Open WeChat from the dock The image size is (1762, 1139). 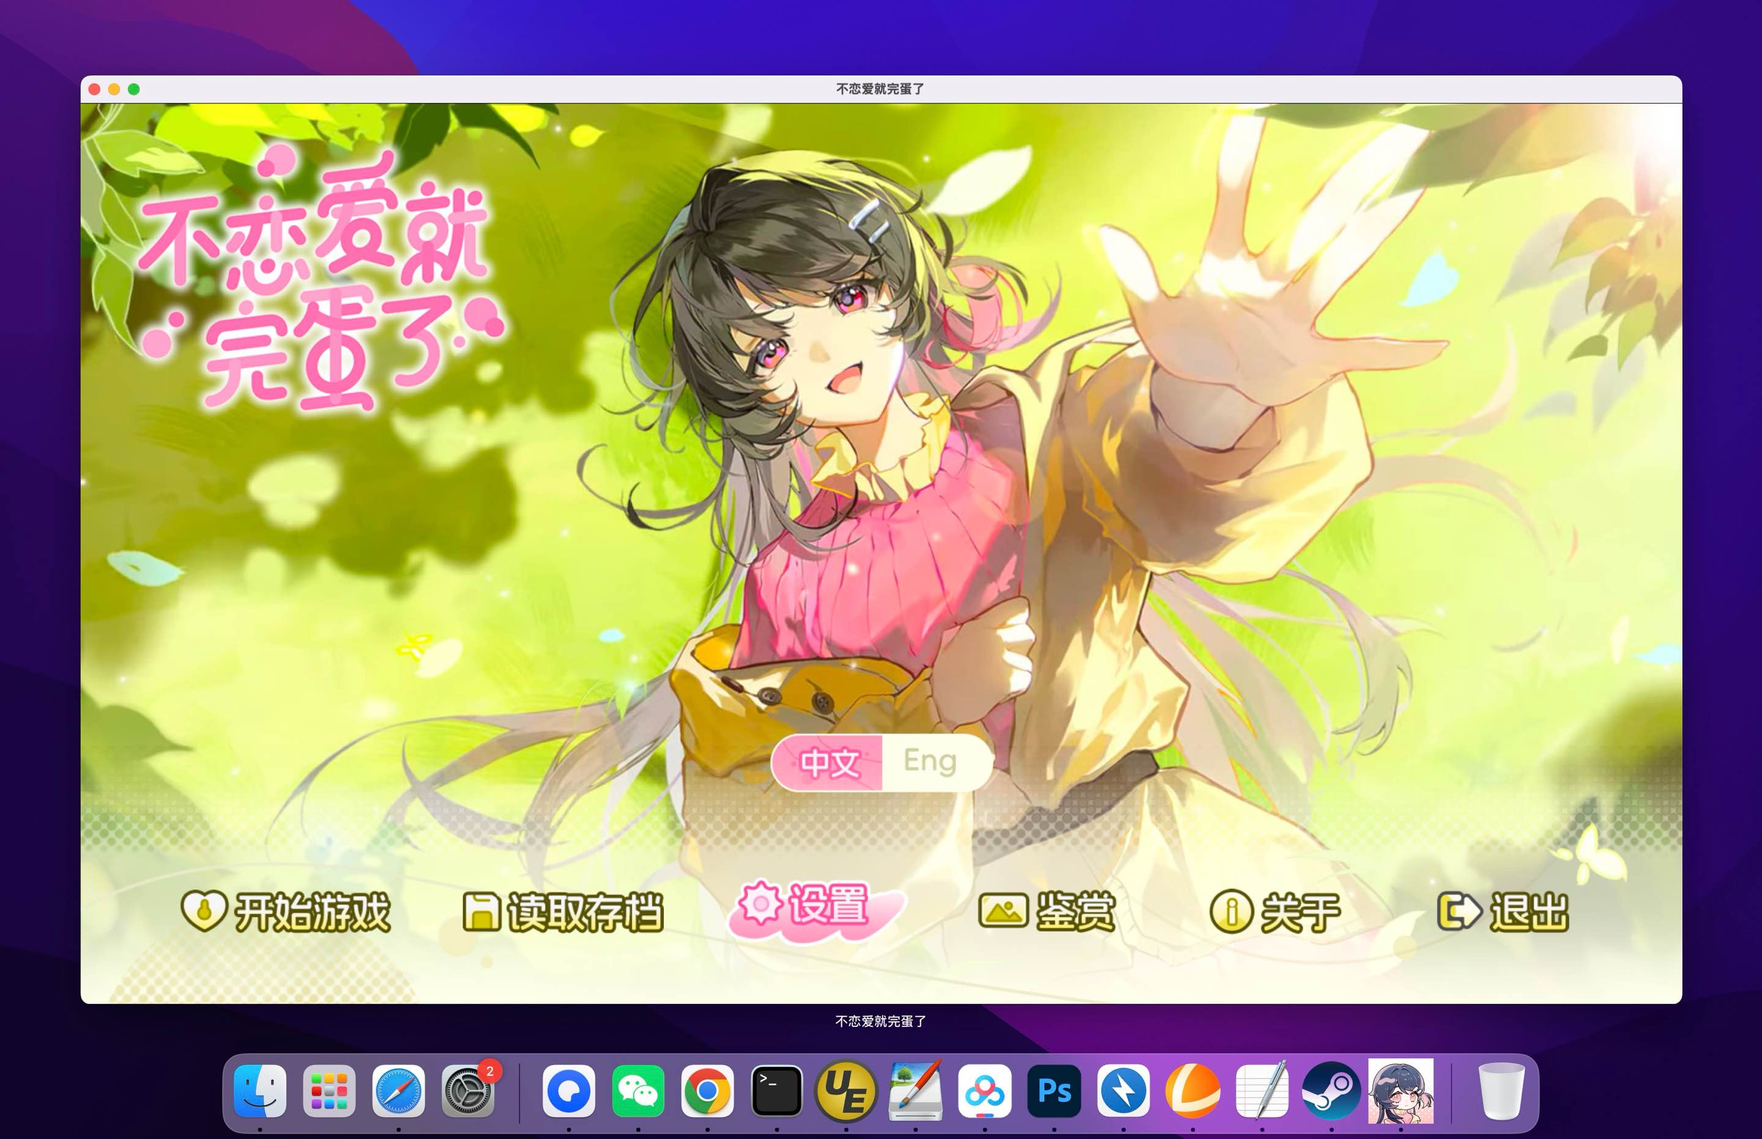(638, 1091)
